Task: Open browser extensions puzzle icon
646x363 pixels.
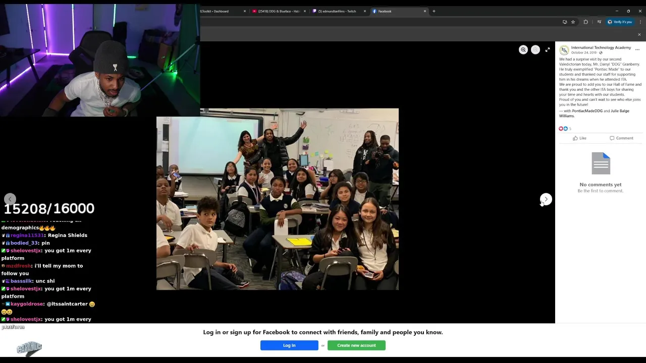Action: (x=586, y=22)
